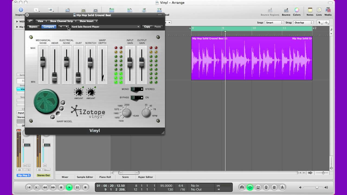Toggle Solo on Hip Hop S channel strip
Image resolution: width=347 pixels, height=195 pixels.
point(29,166)
